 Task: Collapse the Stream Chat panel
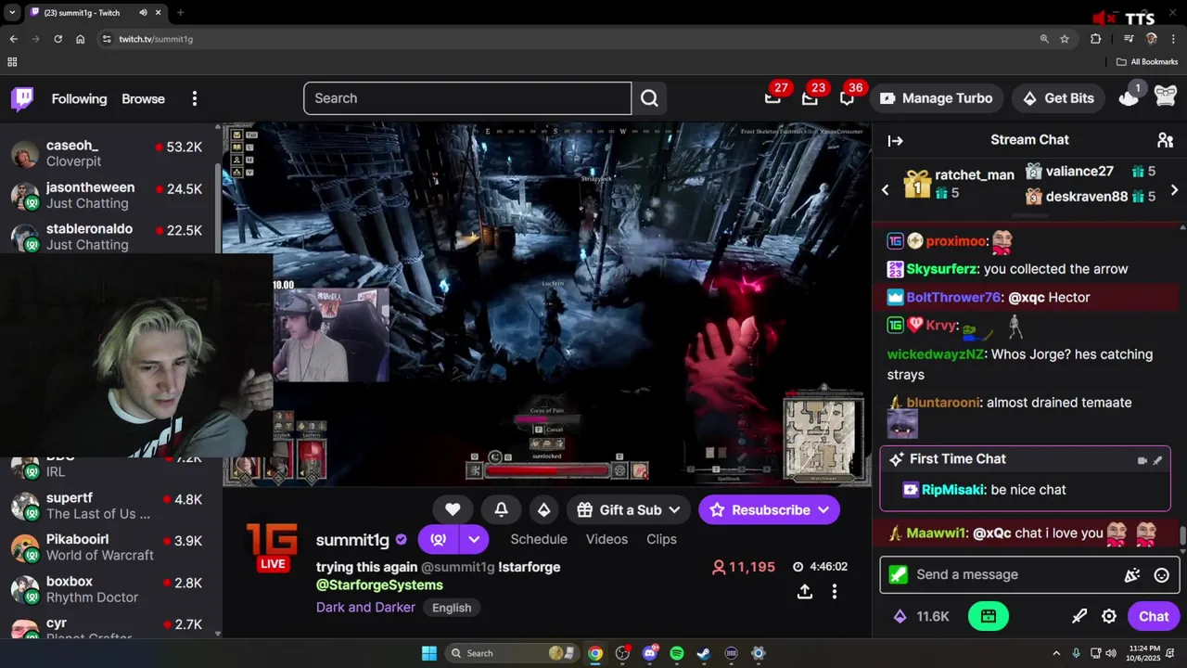895,141
